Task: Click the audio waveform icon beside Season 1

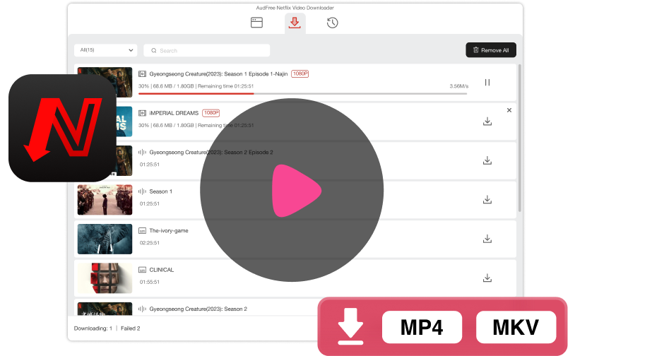Action: (142, 191)
